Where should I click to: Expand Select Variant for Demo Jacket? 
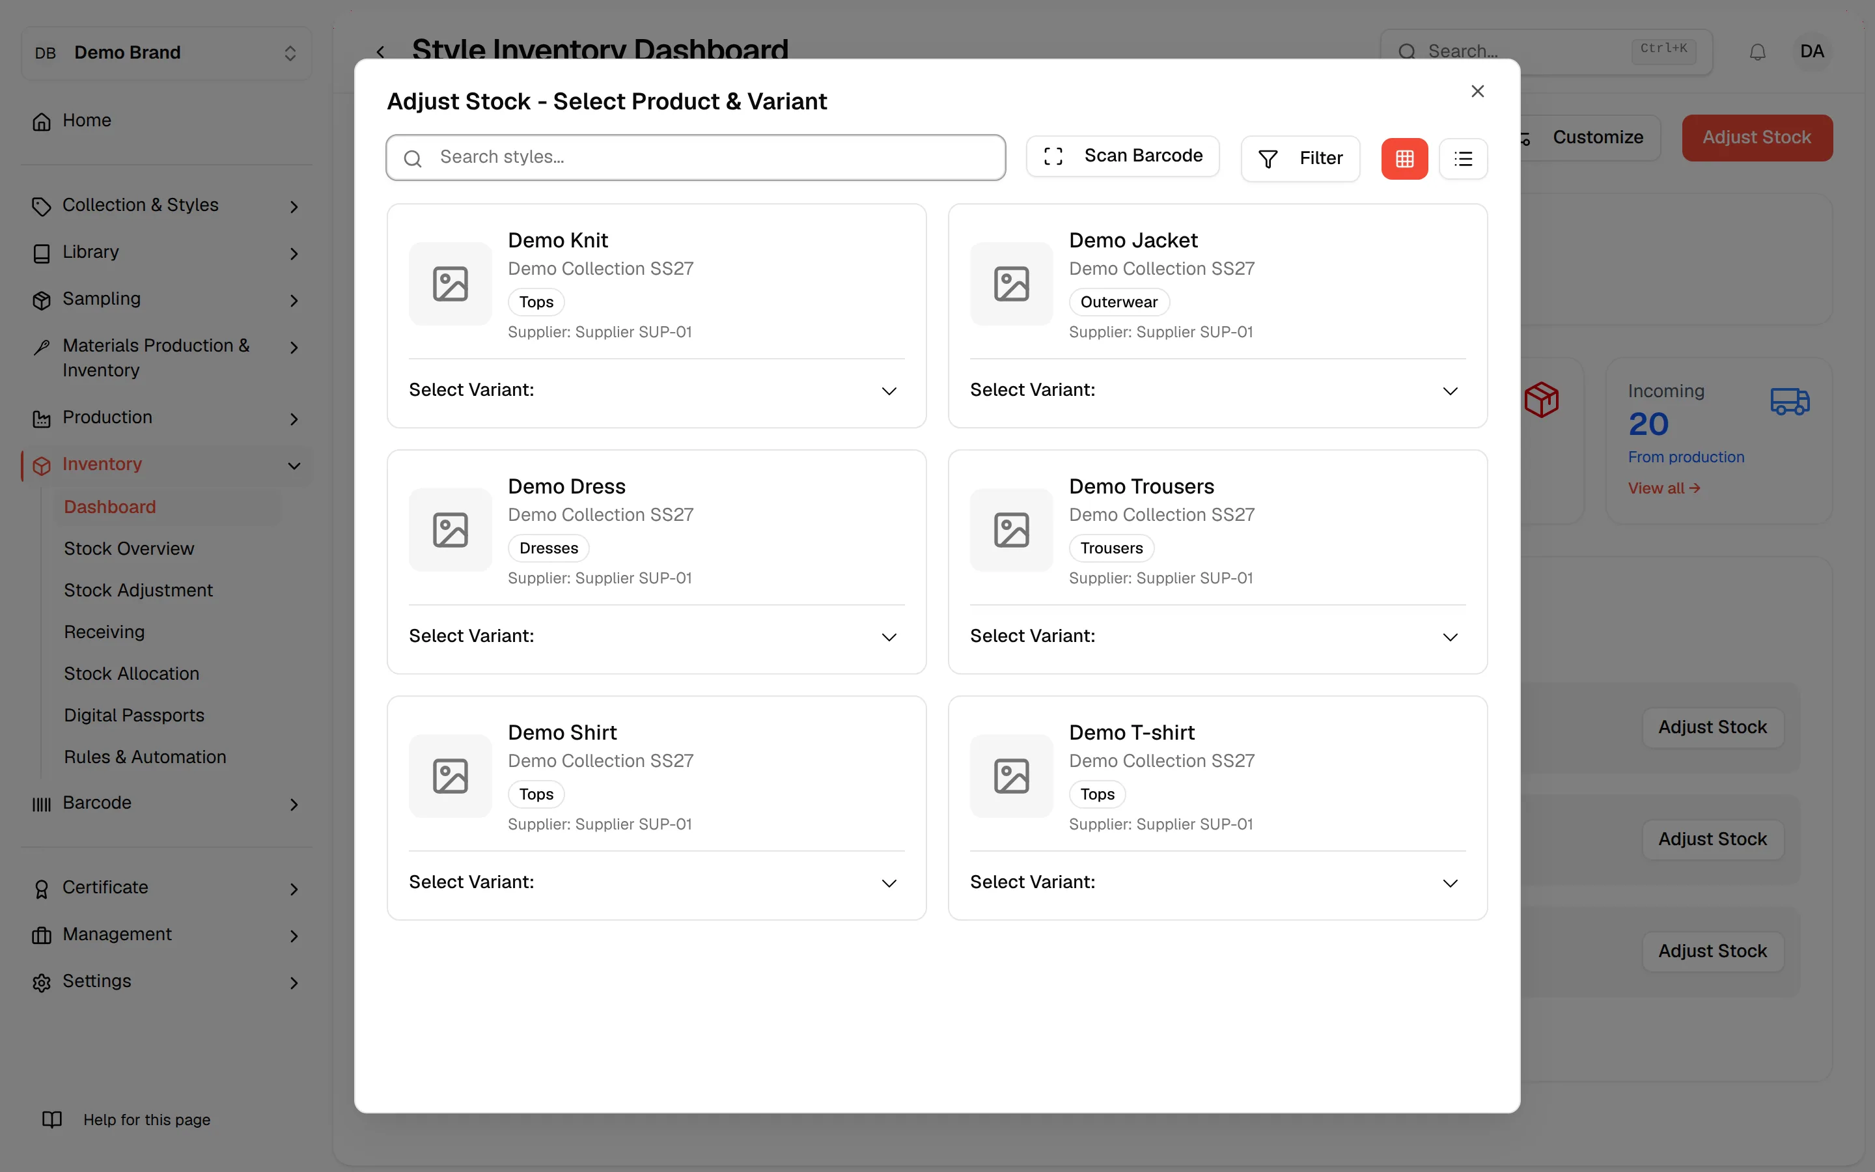1217,390
